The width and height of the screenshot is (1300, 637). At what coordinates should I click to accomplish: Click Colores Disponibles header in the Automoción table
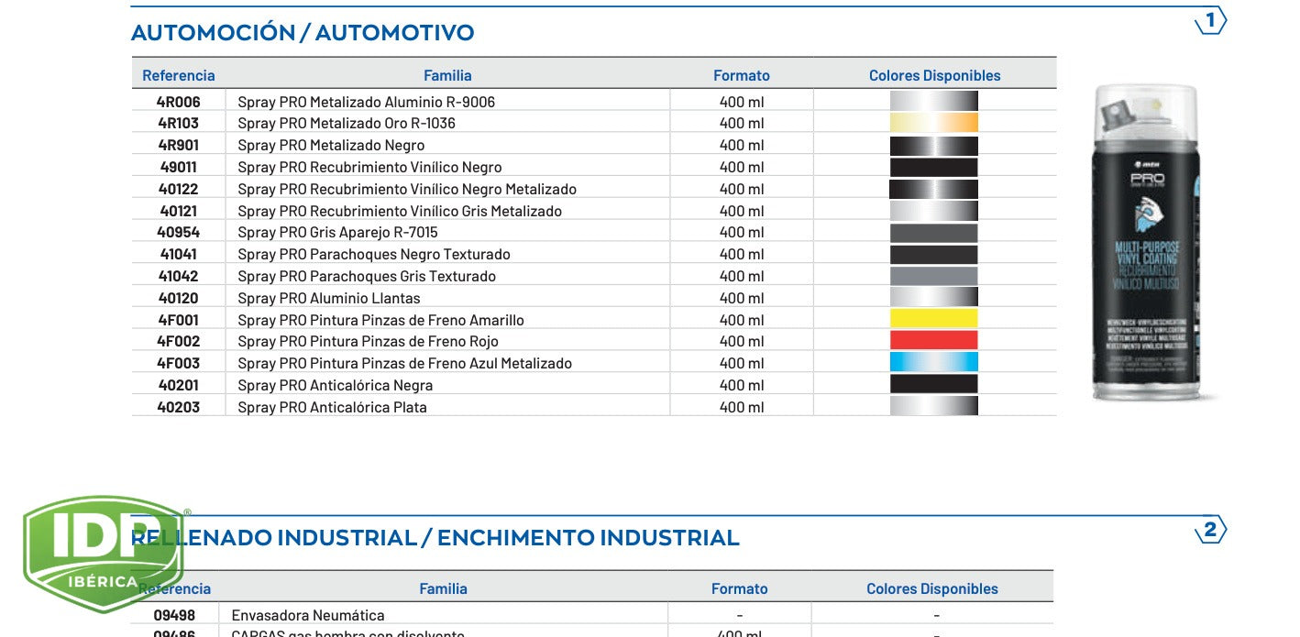[x=935, y=75]
